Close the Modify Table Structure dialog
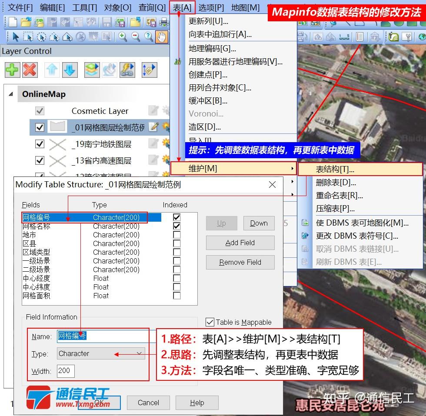Screen dimensions: 426x416 click(x=272, y=185)
